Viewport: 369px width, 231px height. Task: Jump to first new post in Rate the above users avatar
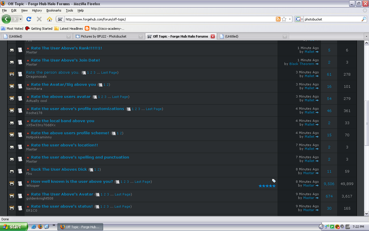coord(28,97)
